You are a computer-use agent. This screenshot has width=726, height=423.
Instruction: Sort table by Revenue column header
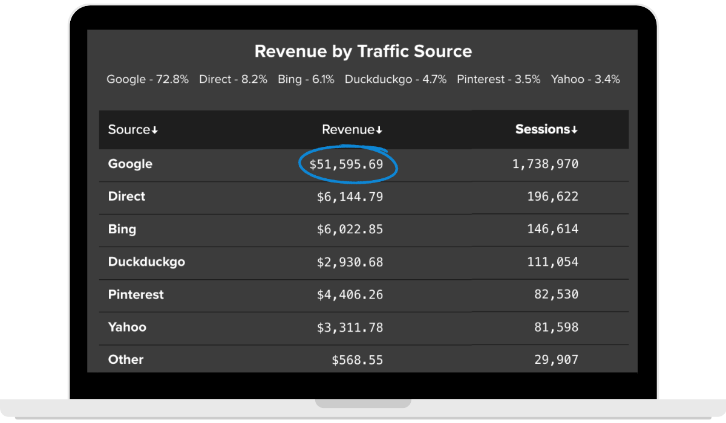(x=352, y=129)
